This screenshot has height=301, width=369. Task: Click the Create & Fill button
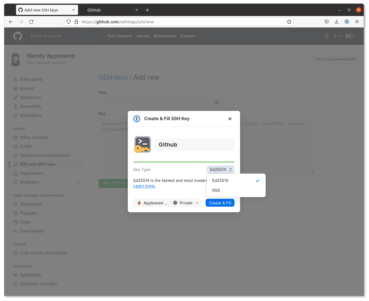click(220, 203)
